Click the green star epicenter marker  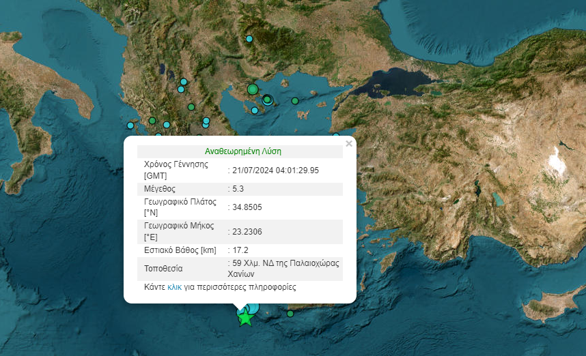245,317
